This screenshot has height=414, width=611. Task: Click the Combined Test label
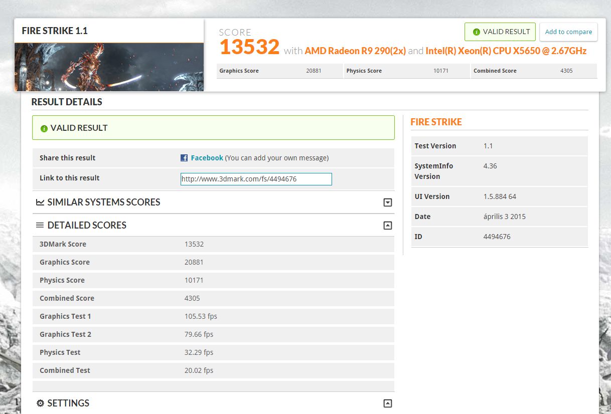65,370
